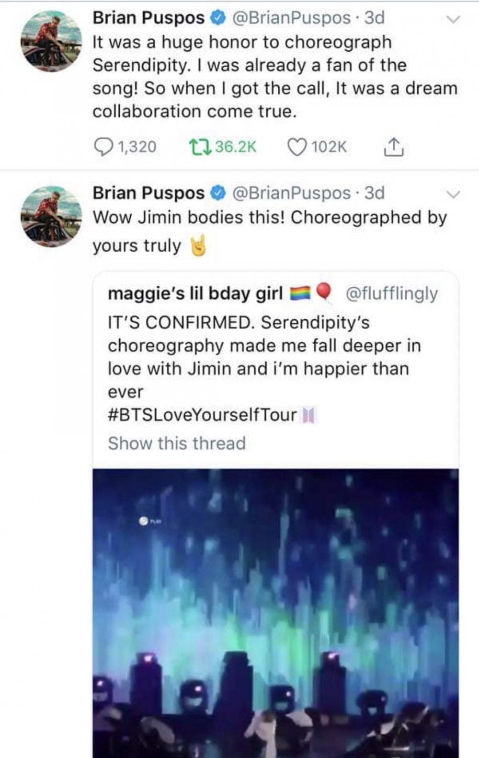479x758 pixels.
Task: Click Brian Puspos name on second tweet
Action: click(148, 193)
